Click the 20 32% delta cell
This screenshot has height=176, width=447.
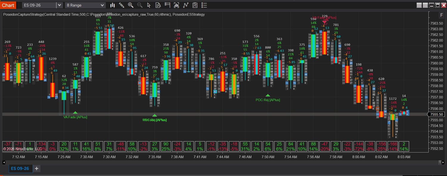(64, 146)
